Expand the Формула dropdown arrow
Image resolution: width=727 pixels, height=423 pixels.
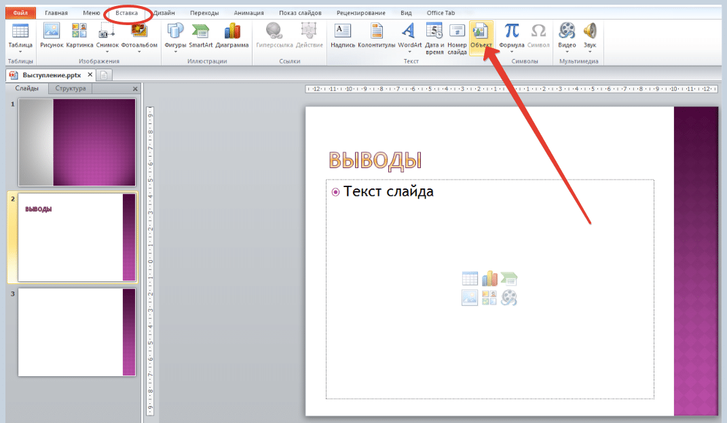coord(511,52)
